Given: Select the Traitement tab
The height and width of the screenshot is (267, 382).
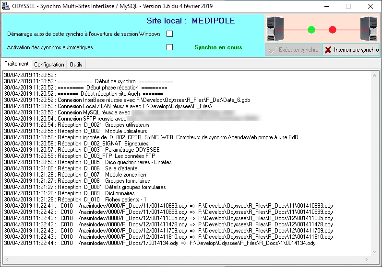Looking at the screenshot, I should point(16,64).
